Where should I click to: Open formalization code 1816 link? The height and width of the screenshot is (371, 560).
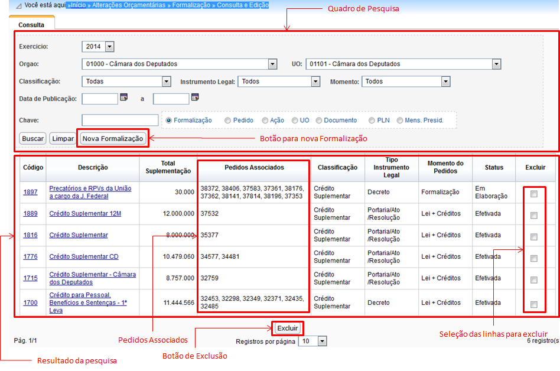pos(30,235)
